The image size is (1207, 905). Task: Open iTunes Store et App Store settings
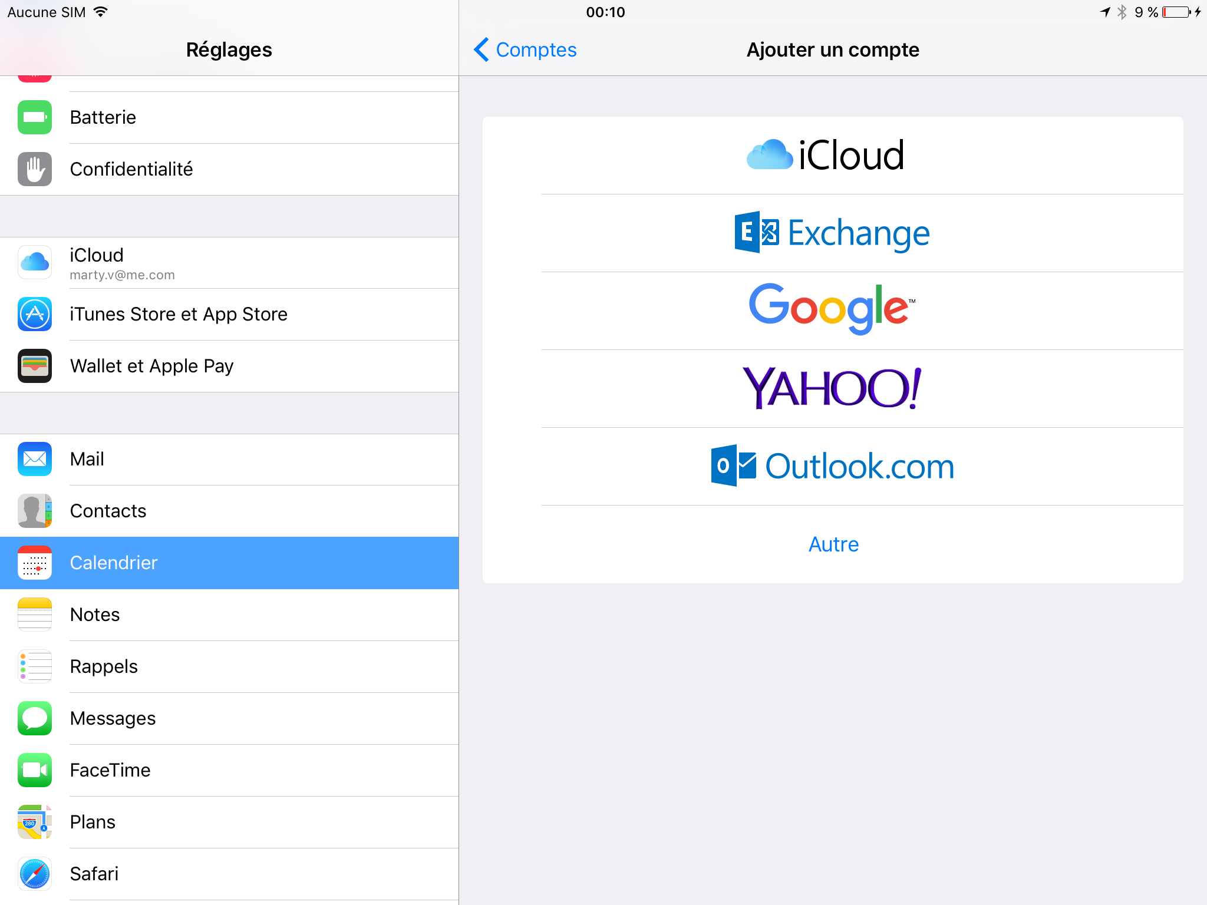[229, 314]
